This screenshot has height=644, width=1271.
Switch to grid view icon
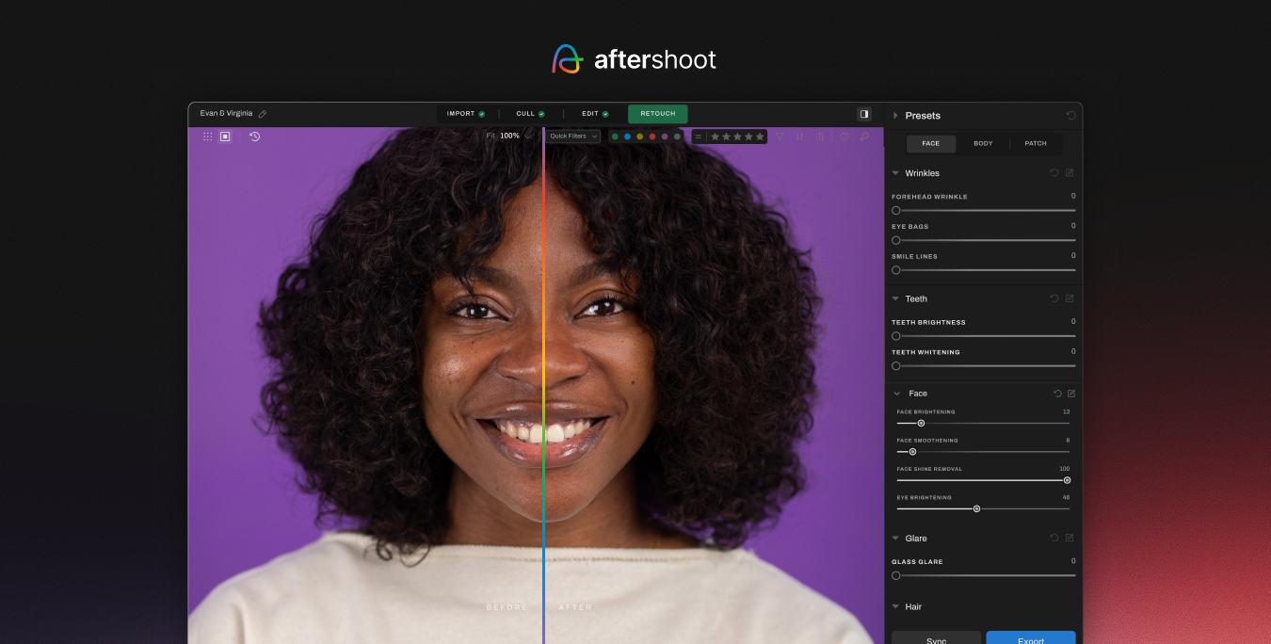pyautogui.click(x=208, y=137)
